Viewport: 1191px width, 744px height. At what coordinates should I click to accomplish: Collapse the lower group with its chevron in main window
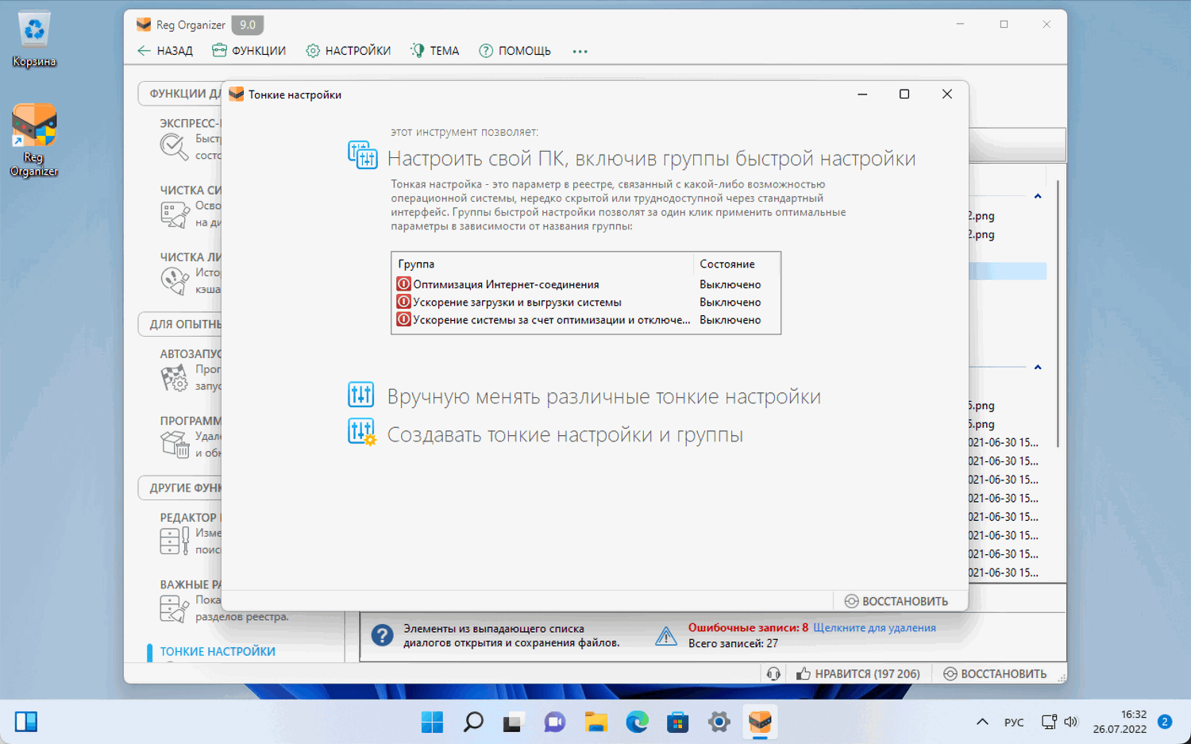click(x=1038, y=367)
